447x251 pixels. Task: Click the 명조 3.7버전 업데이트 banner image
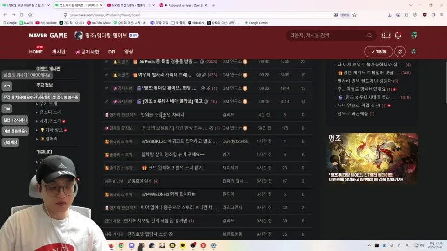pyautogui.click(x=372, y=158)
